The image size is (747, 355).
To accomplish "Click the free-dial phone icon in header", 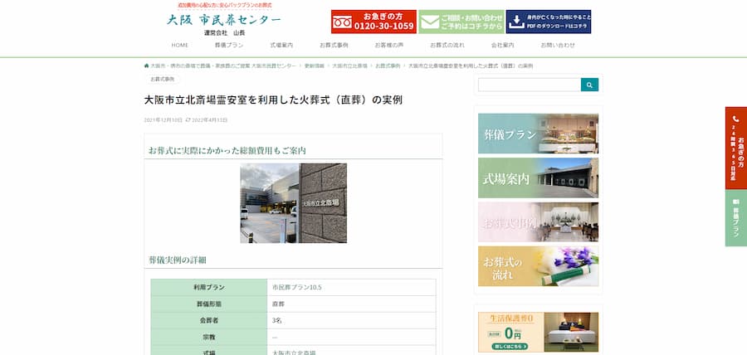I will (x=342, y=22).
